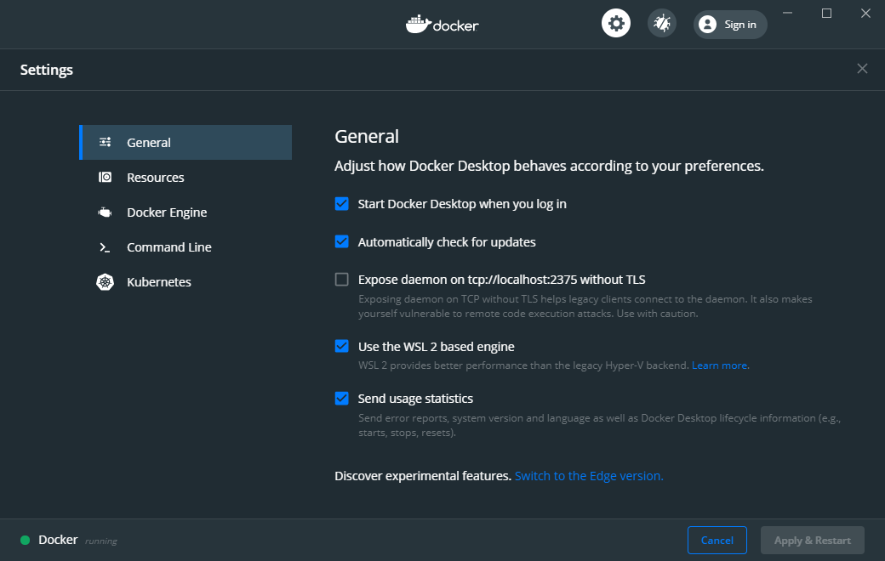
Task: Click the user avatar icon in Sign in
Action: click(707, 25)
